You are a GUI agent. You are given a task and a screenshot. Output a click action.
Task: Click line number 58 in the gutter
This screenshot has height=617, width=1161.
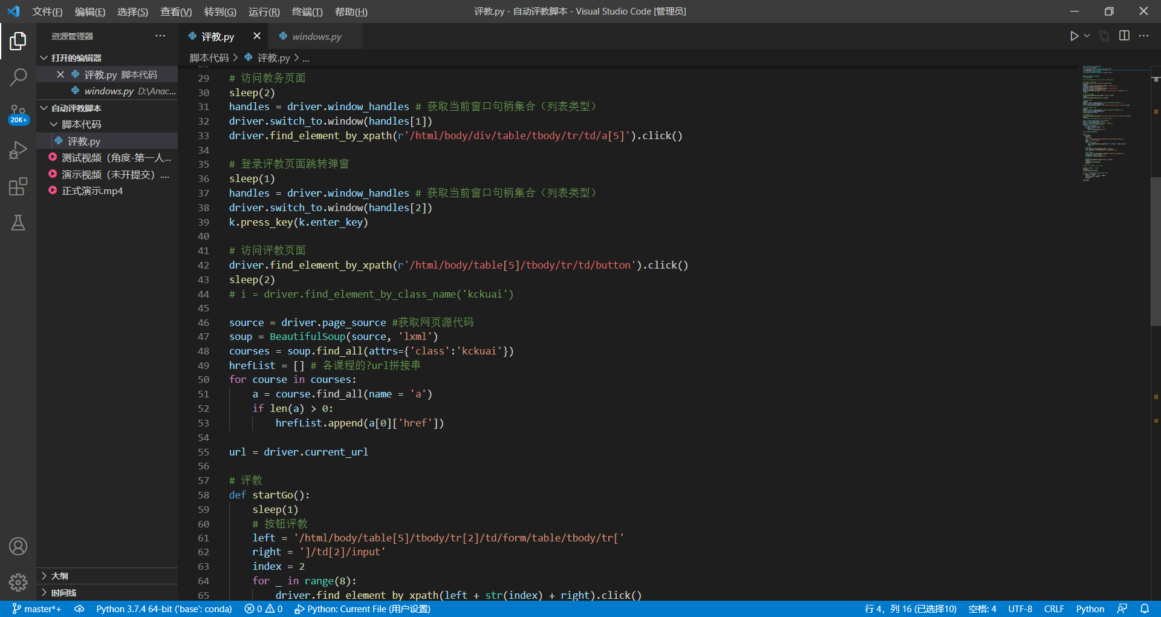tap(203, 495)
